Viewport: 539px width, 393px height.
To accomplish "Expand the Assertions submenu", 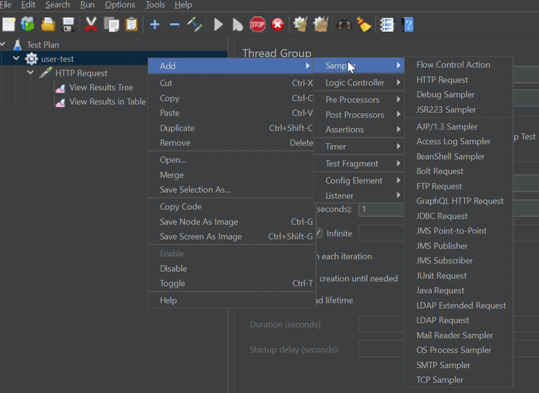I will (359, 129).
